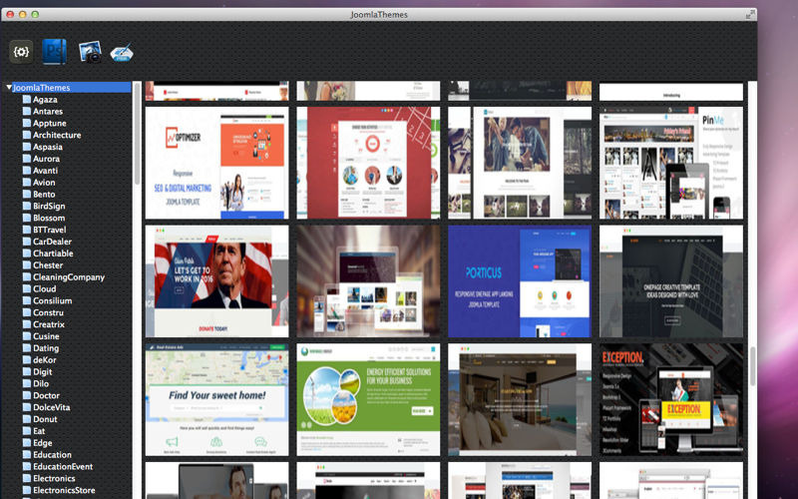
Task: Select the BirdSign folder
Action: point(49,206)
